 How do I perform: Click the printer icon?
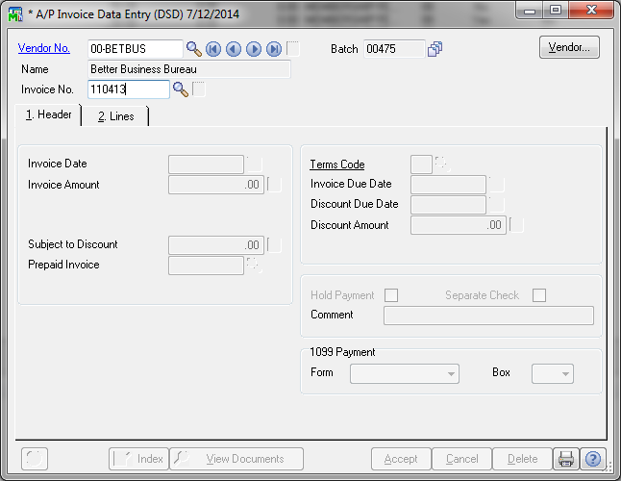pos(567,459)
